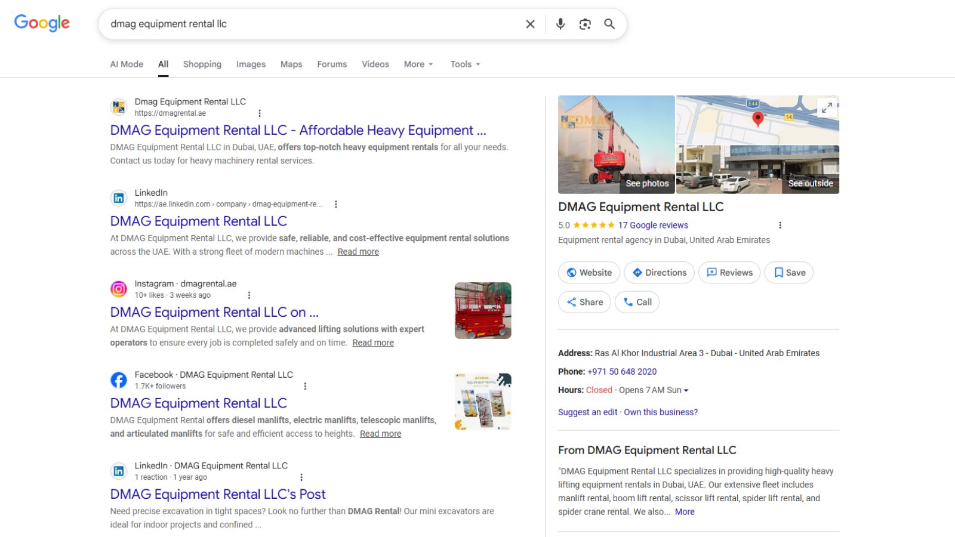This screenshot has width=955, height=537.
Task: Click the red 'Closed' hours status
Action: tap(599, 390)
